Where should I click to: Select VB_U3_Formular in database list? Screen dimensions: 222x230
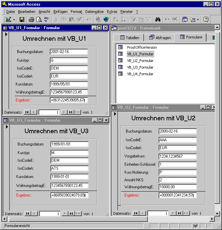tap(140, 67)
